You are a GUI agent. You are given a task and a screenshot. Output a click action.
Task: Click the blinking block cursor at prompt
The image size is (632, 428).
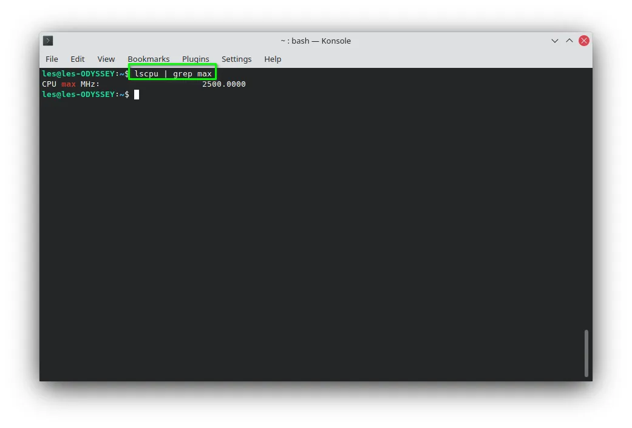point(137,95)
